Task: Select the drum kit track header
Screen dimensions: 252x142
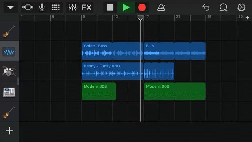Action: pyautogui.click(x=9, y=71)
